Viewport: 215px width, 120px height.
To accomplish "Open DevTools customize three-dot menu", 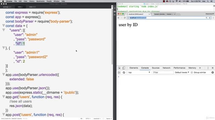I will point(208,68).
